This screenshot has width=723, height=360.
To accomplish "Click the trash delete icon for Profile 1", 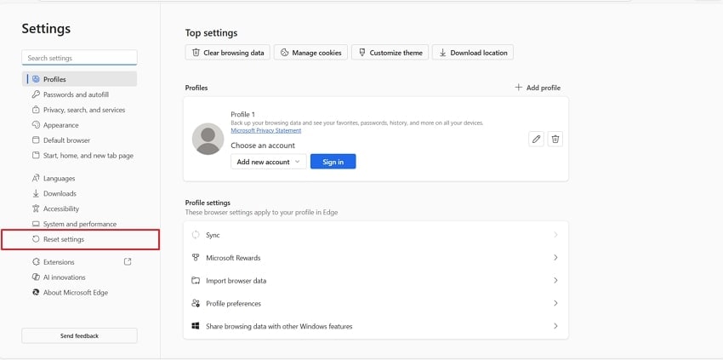I will point(555,139).
